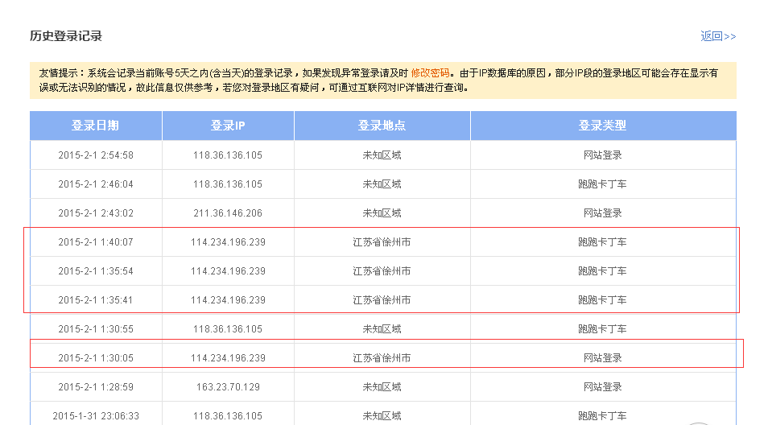Click date cell 2015-2-1 2:43:02
Viewport: 768px width, 425px height.
click(x=96, y=213)
